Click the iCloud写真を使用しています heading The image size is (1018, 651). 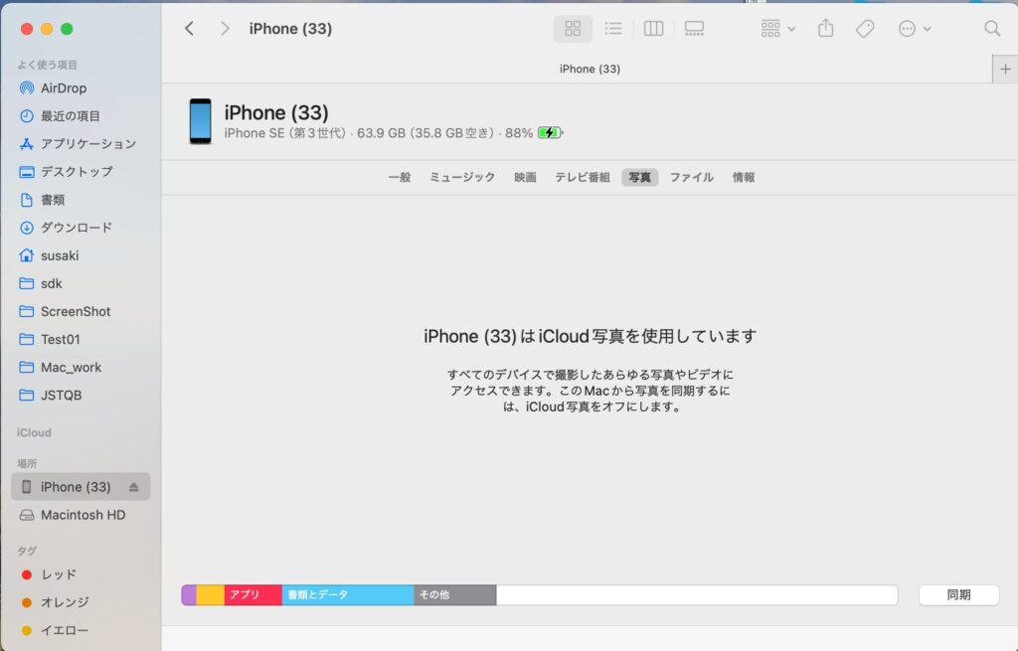pyautogui.click(x=590, y=336)
